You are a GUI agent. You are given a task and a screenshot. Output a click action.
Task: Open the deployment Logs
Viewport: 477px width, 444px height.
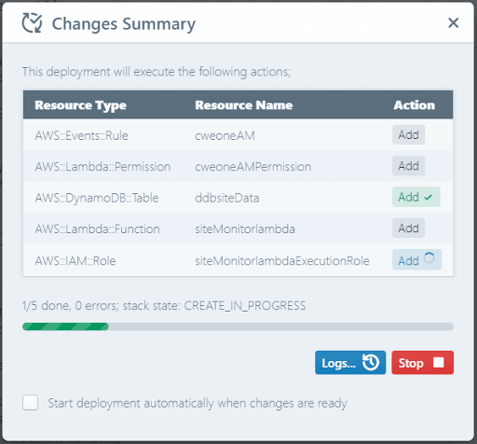pyautogui.click(x=350, y=363)
